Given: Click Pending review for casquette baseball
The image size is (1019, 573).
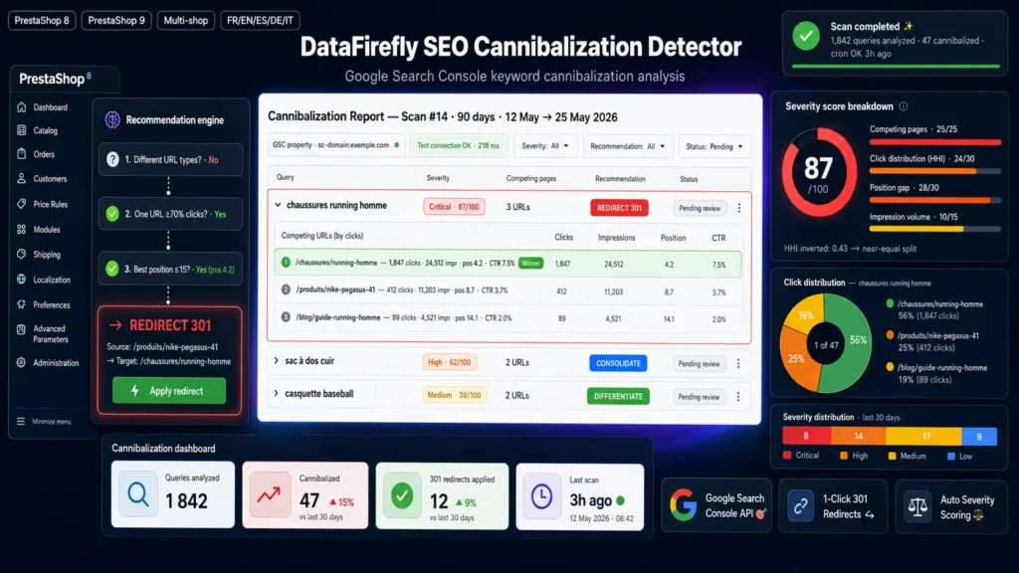Looking at the screenshot, I should pos(699,397).
